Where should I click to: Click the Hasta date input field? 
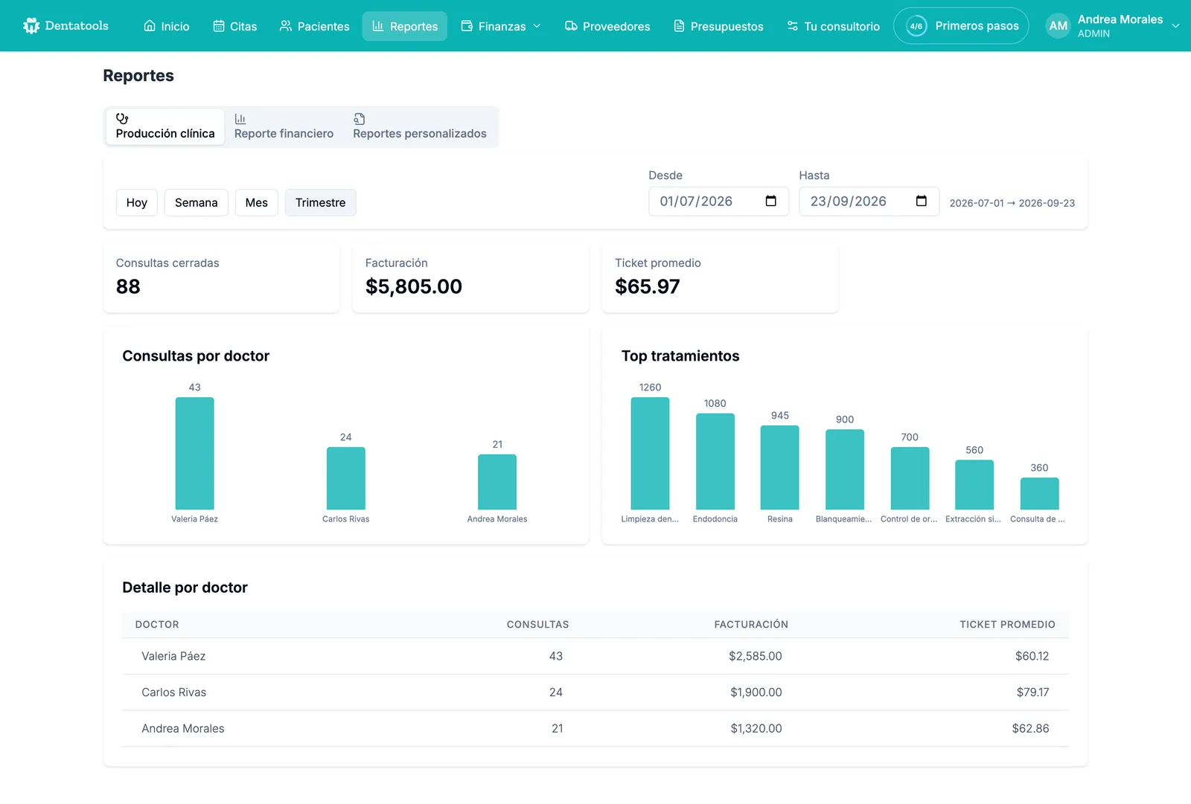coord(869,202)
